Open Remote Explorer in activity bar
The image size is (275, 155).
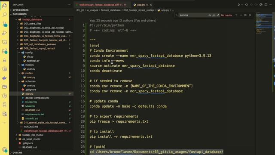(x=4, y=42)
